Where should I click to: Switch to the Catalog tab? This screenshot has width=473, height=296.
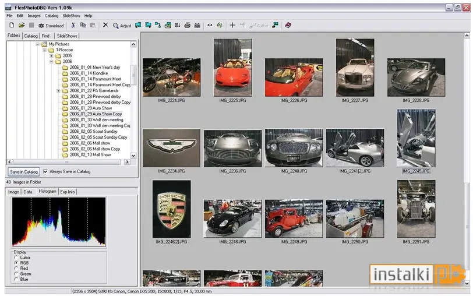click(31, 36)
